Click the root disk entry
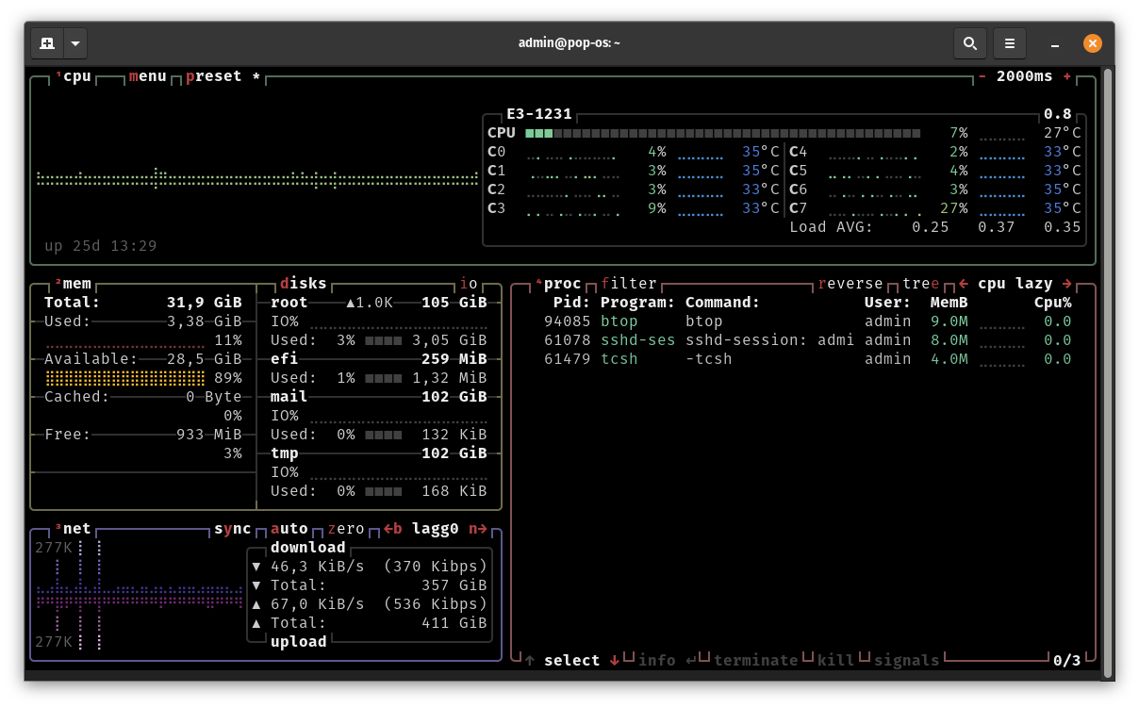This screenshot has width=1139, height=708. 289,303
